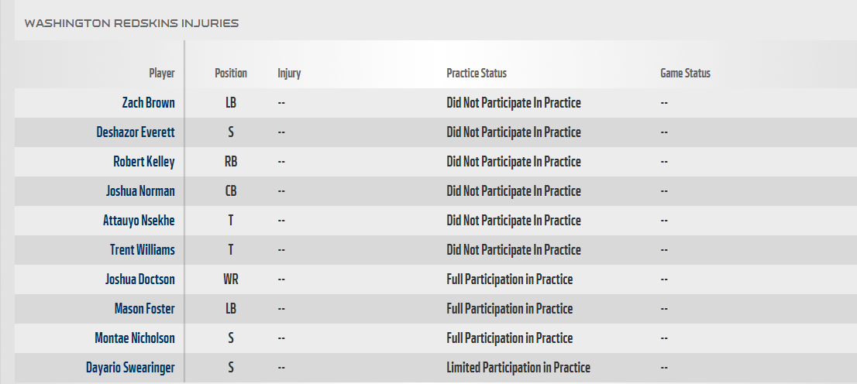Click the Practice Status column header
The height and width of the screenshot is (384, 857).
point(477,74)
